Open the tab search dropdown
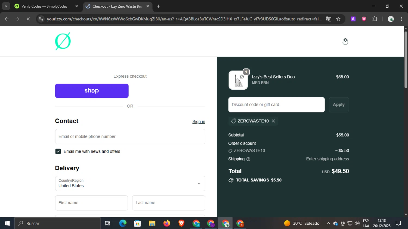This screenshot has height=229, width=408. pos(6,6)
